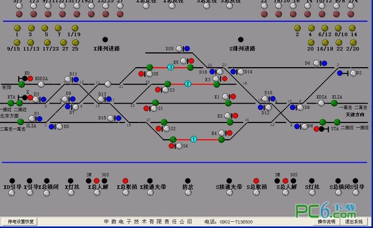Click button below 挤岔

point(188,193)
